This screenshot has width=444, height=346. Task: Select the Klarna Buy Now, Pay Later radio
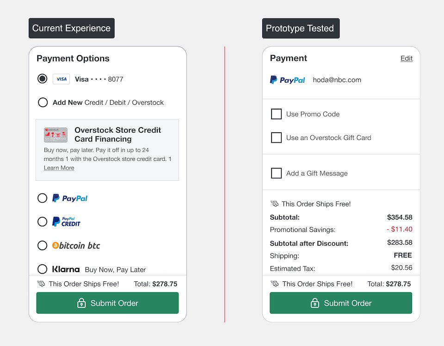[x=43, y=269]
